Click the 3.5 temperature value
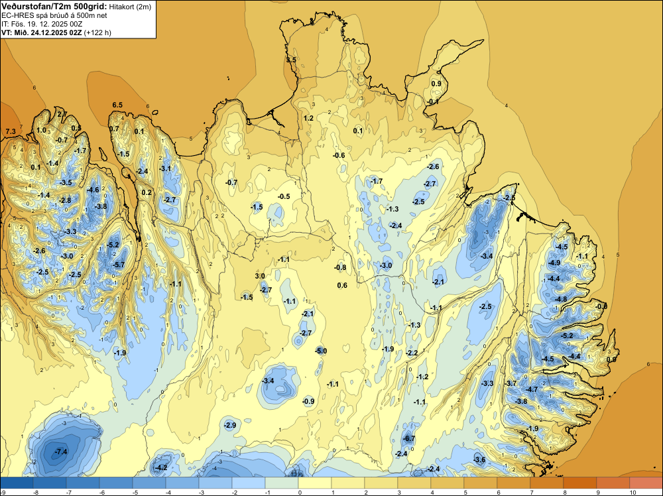The width and height of the screenshot is (663, 496). (x=291, y=60)
